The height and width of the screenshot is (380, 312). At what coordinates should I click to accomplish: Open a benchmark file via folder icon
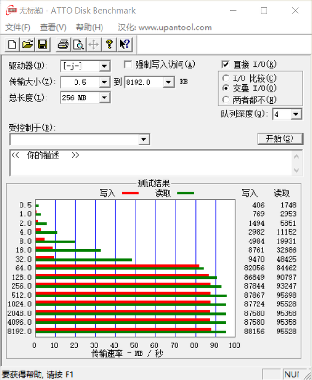(27, 45)
